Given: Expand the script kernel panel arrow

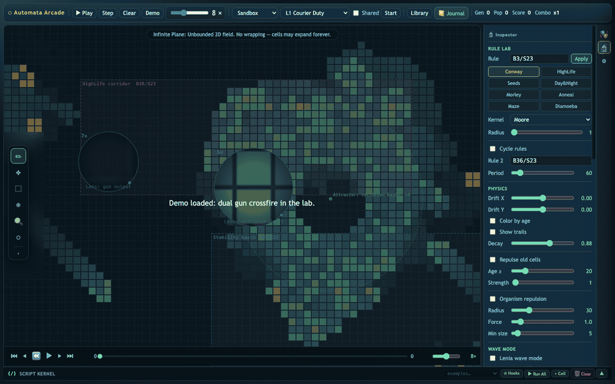Looking at the screenshot, I should coord(602,373).
